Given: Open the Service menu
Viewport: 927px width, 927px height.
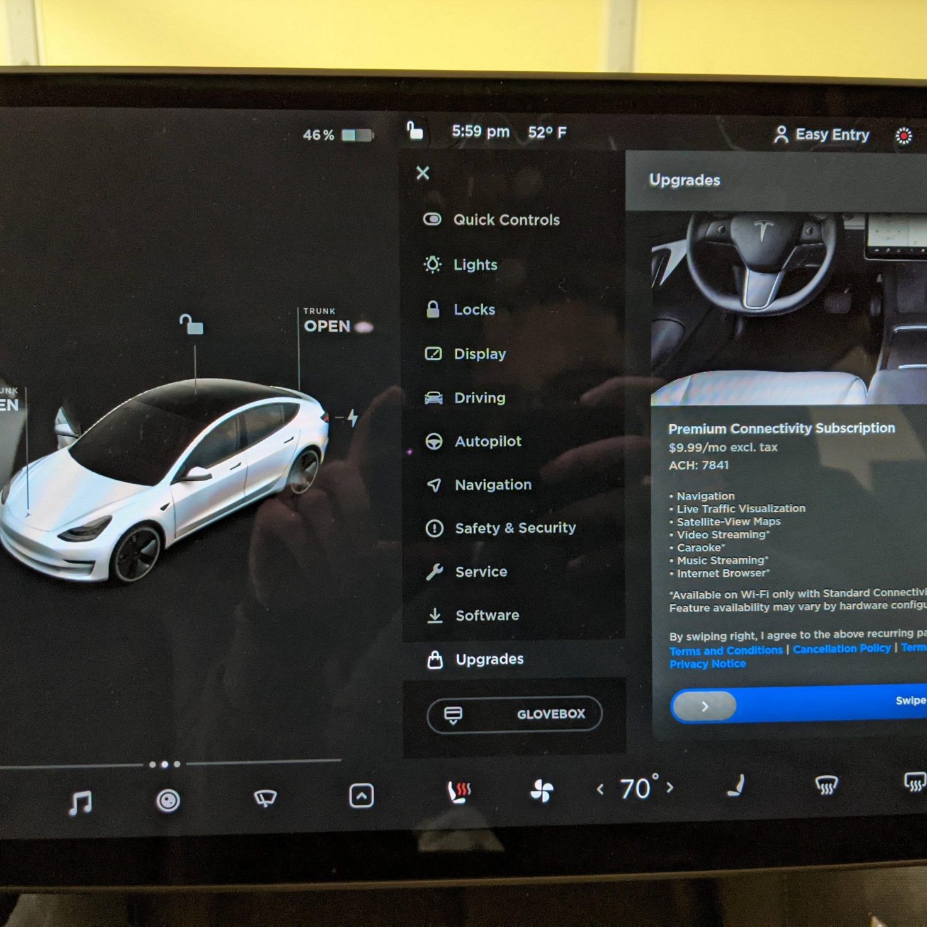Looking at the screenshot, I should (466, 572).
